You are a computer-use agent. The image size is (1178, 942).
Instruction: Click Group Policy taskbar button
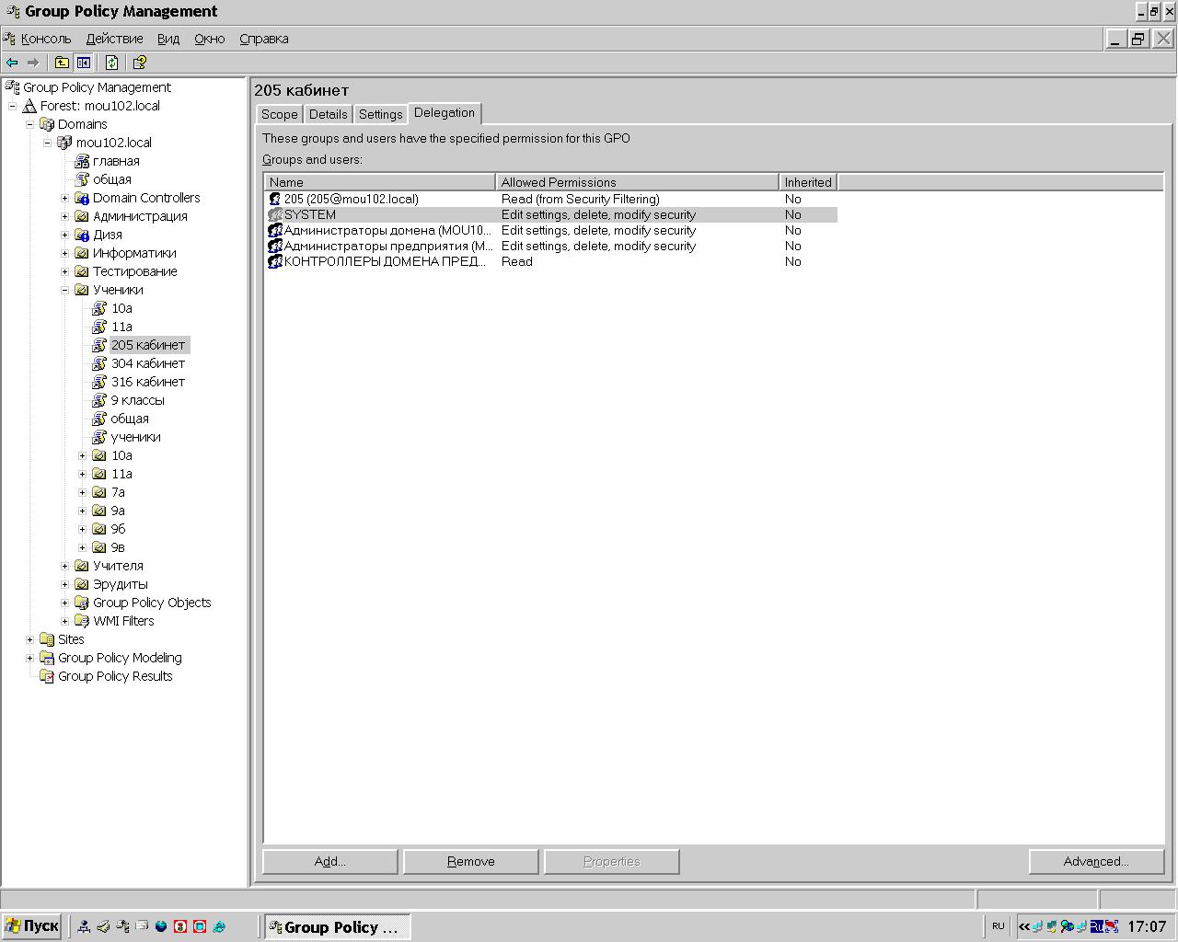pyautogui.click(x=337, y=926)
